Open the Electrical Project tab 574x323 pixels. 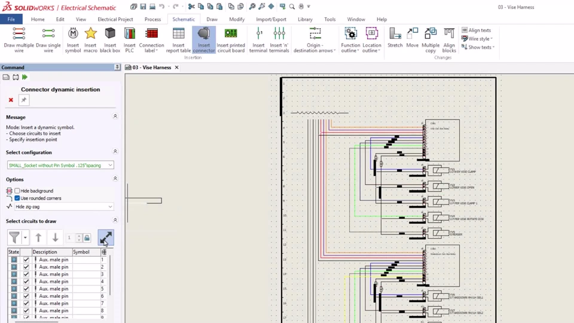point(115,19)
